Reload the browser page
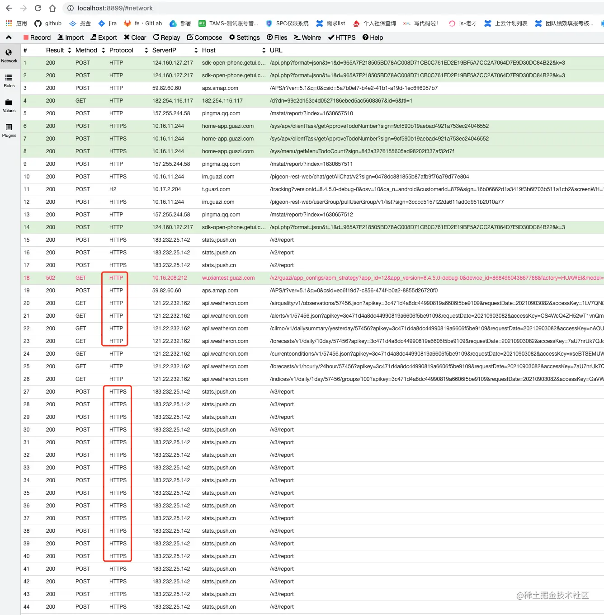Viewport: 604px width, 615px height. 38,8
